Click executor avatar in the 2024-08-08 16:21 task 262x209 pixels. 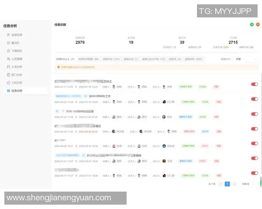[x=164, y=146]
